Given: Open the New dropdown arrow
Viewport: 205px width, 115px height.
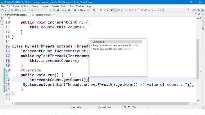Looking at the screenshot, I should pos(5,10).
